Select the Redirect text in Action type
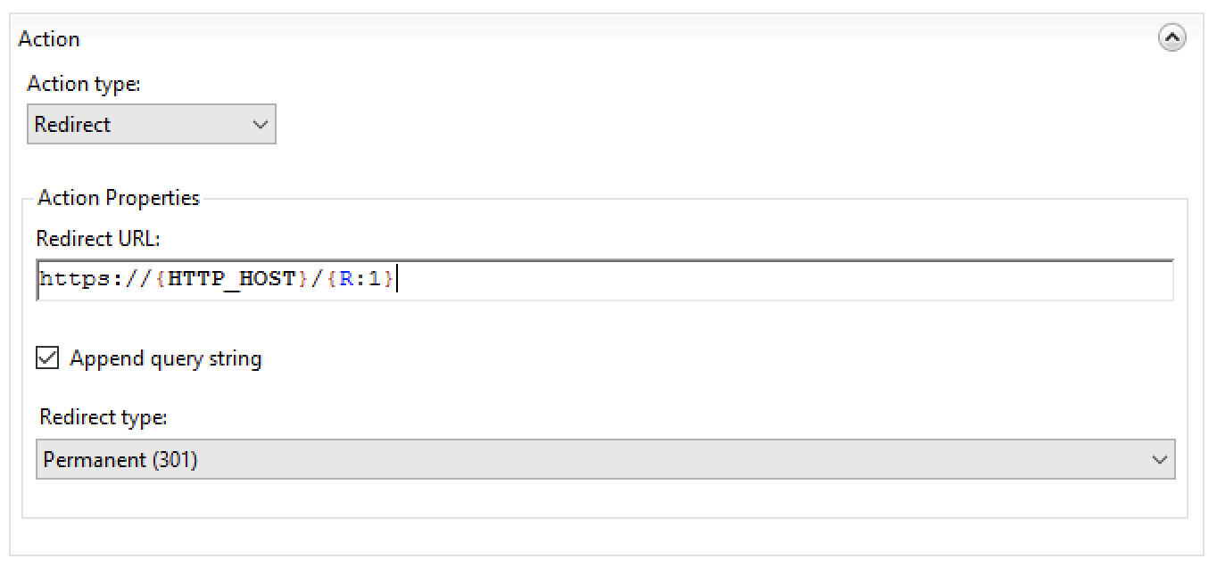The image size is (1217, 567). tap(72, 125)
